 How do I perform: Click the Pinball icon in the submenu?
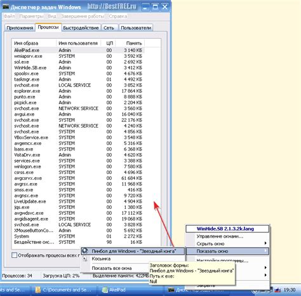[85, 251]
